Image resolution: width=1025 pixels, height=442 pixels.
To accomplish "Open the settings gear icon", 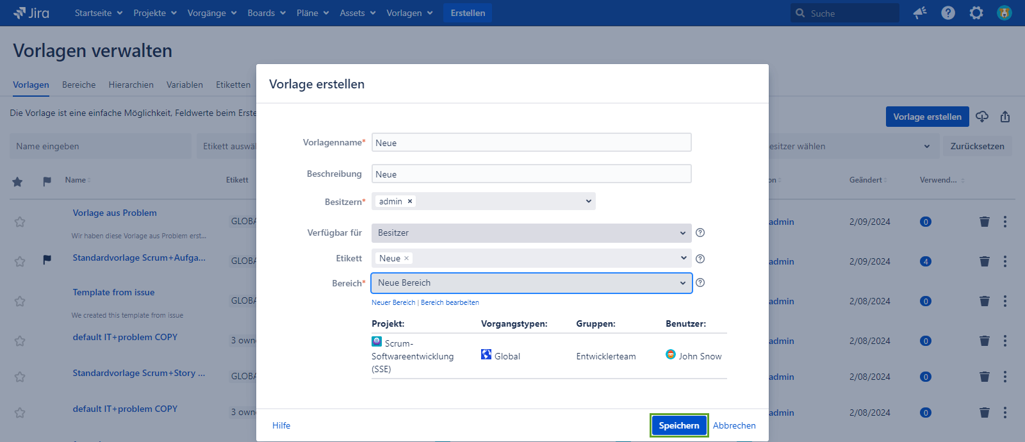I will pyautogui.click(x=976, y=13).
